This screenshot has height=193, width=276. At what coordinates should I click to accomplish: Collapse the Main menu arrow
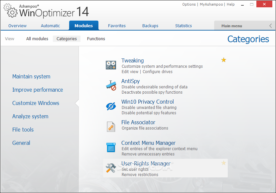click(x=271, y=26)
